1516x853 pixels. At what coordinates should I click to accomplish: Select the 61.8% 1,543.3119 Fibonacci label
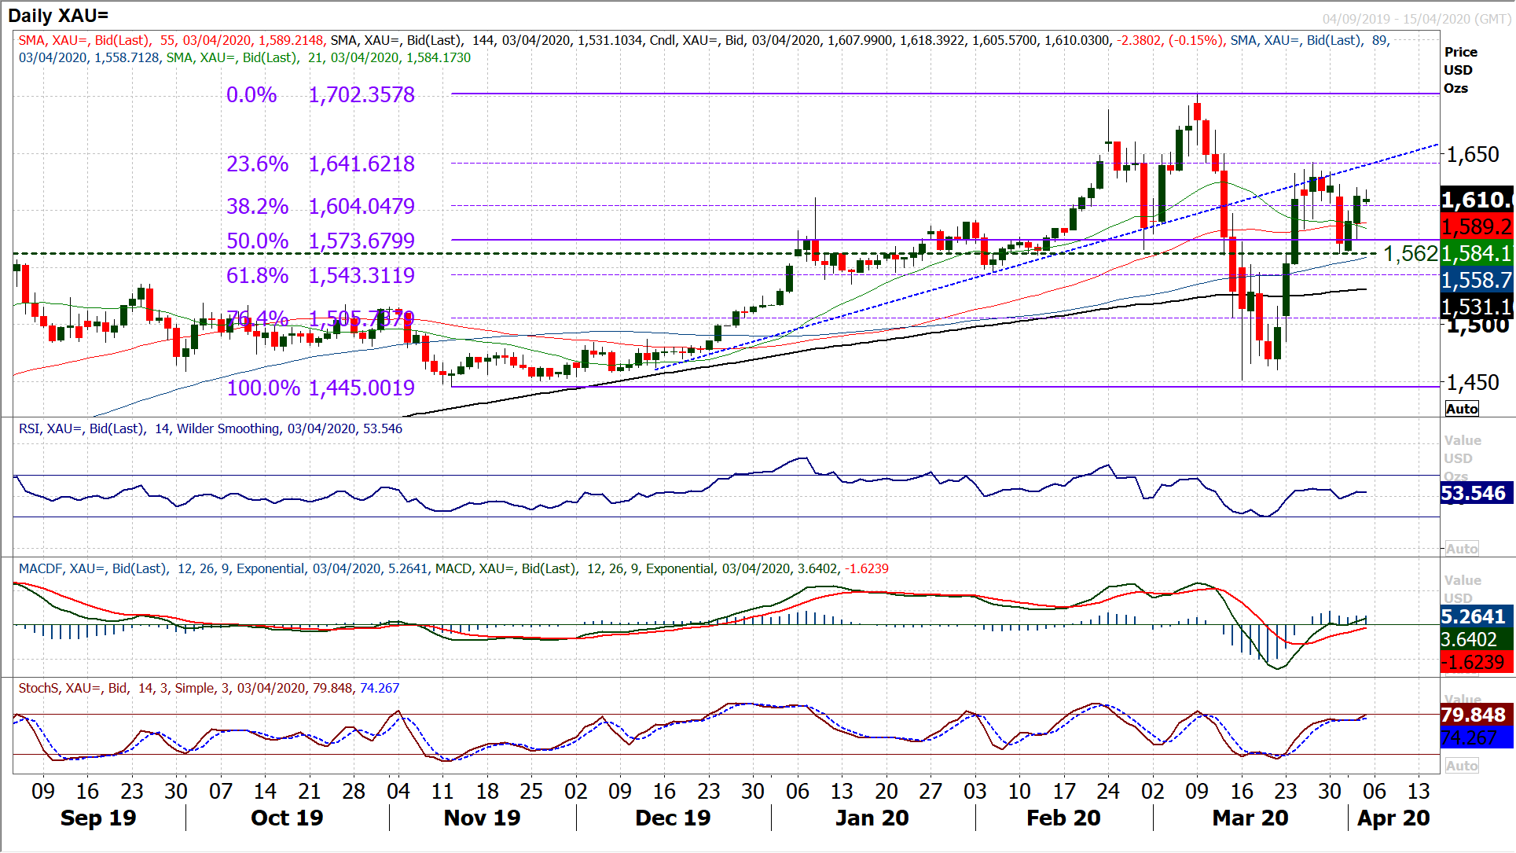tap(321, 276)
